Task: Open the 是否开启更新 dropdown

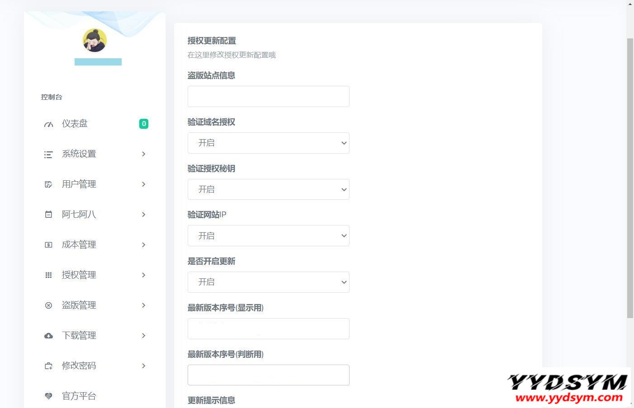Action: point(268,282)
